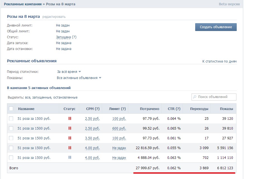Edit the 3.50 руб. CPM value
266x179 pixels.
tap(92, 138)
